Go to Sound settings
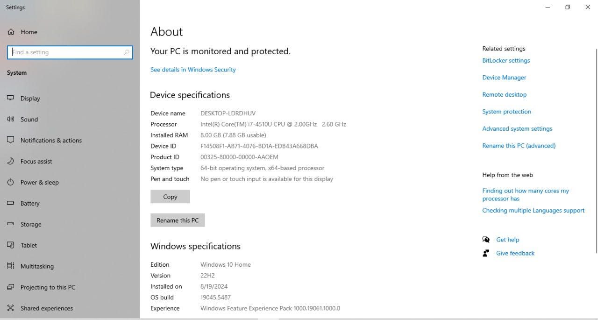Screen dimensions: 598x320 [70, 119]
